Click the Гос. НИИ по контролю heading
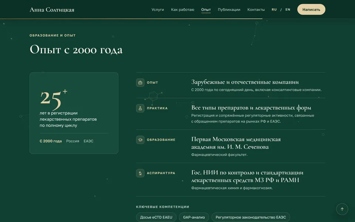This screenshot has height=222, width=355. pyautogui.click(x=247, y=176)
